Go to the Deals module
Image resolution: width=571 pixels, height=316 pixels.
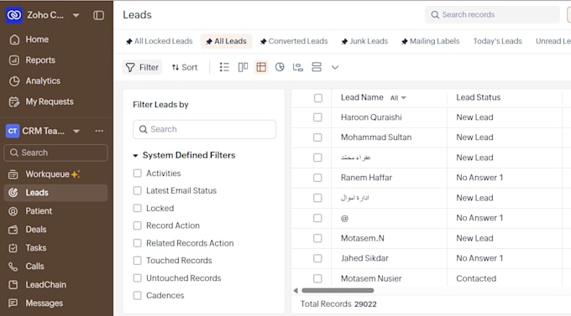coord(35,230)
